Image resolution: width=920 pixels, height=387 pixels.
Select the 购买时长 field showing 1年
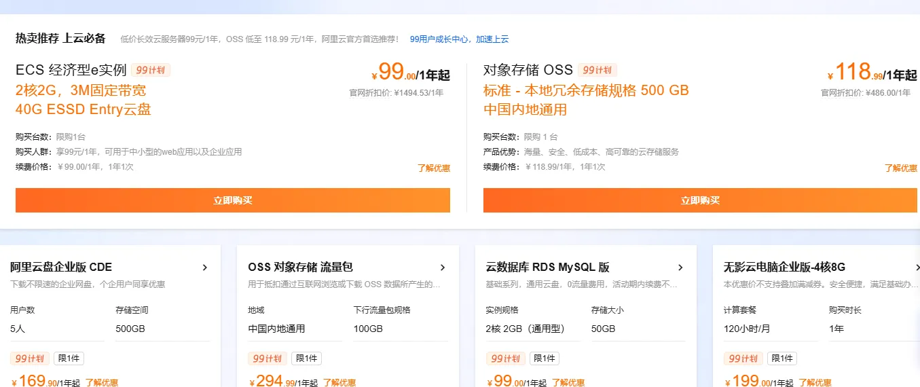[875, 329]
